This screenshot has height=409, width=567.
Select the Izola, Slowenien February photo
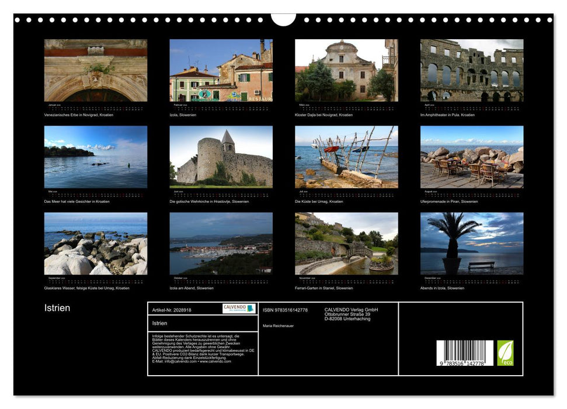click(x=221, y=70)
